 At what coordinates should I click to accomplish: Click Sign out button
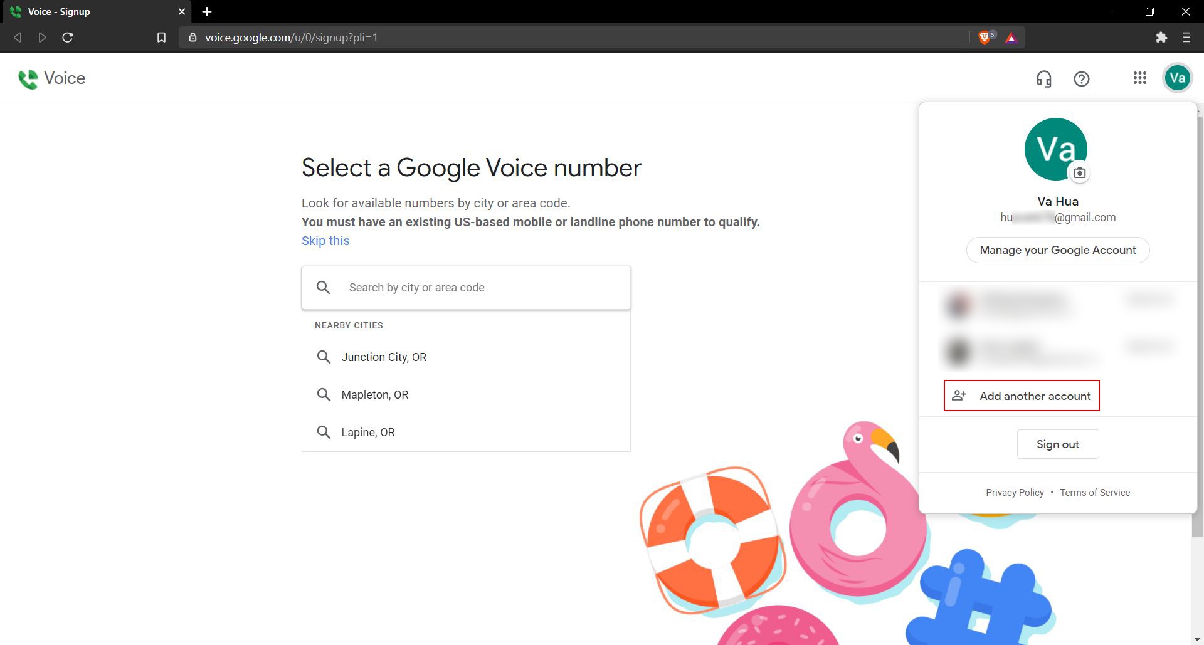(1058, 444)
